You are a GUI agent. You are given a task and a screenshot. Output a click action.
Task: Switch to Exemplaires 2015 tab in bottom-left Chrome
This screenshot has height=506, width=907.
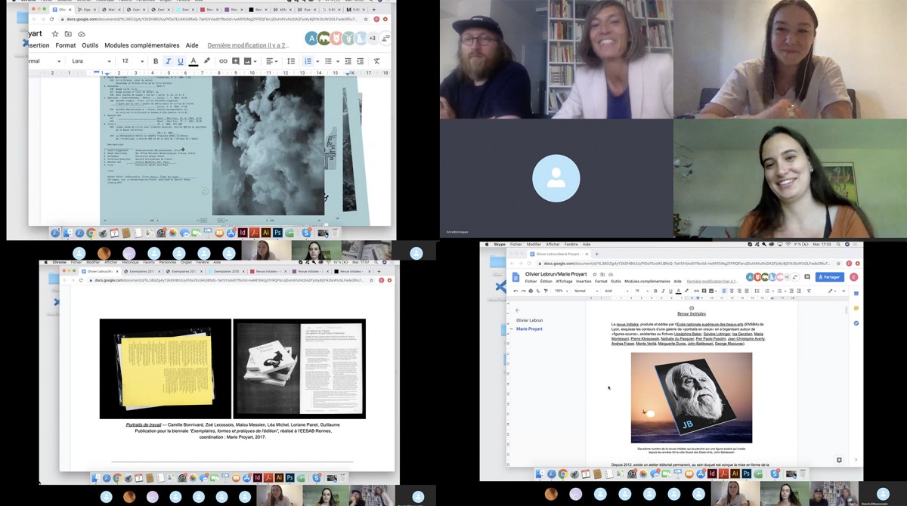tap(226, 270)
